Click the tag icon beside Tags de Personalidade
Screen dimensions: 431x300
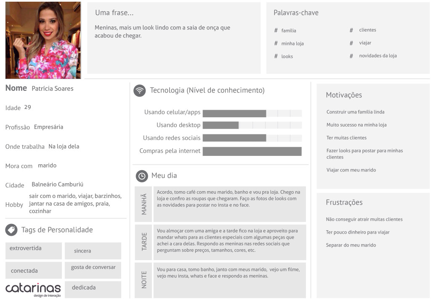coord(11,230)
